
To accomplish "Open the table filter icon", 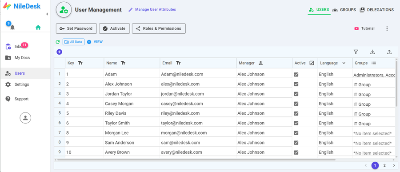I will [356, 52].
